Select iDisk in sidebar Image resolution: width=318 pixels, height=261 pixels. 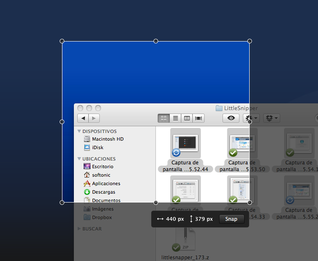(94, 148)
